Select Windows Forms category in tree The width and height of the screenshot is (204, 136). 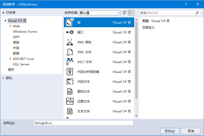tap(25, 32)
